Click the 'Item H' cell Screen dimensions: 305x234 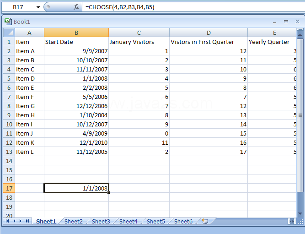click(x=29, y=115)
